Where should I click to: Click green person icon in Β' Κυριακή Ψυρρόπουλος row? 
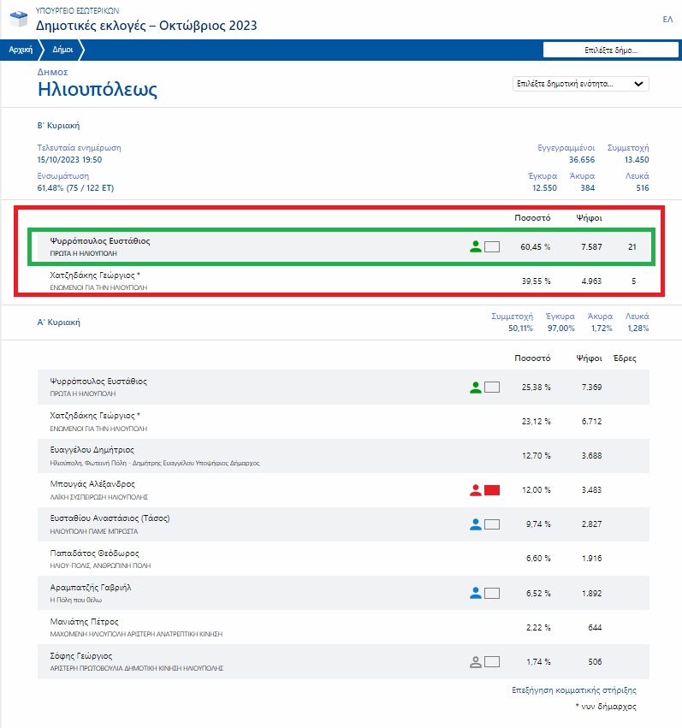(476, 246)
